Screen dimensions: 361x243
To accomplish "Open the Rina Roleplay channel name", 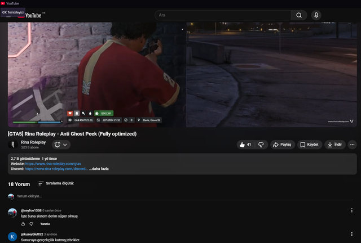I will coord(33,142).
